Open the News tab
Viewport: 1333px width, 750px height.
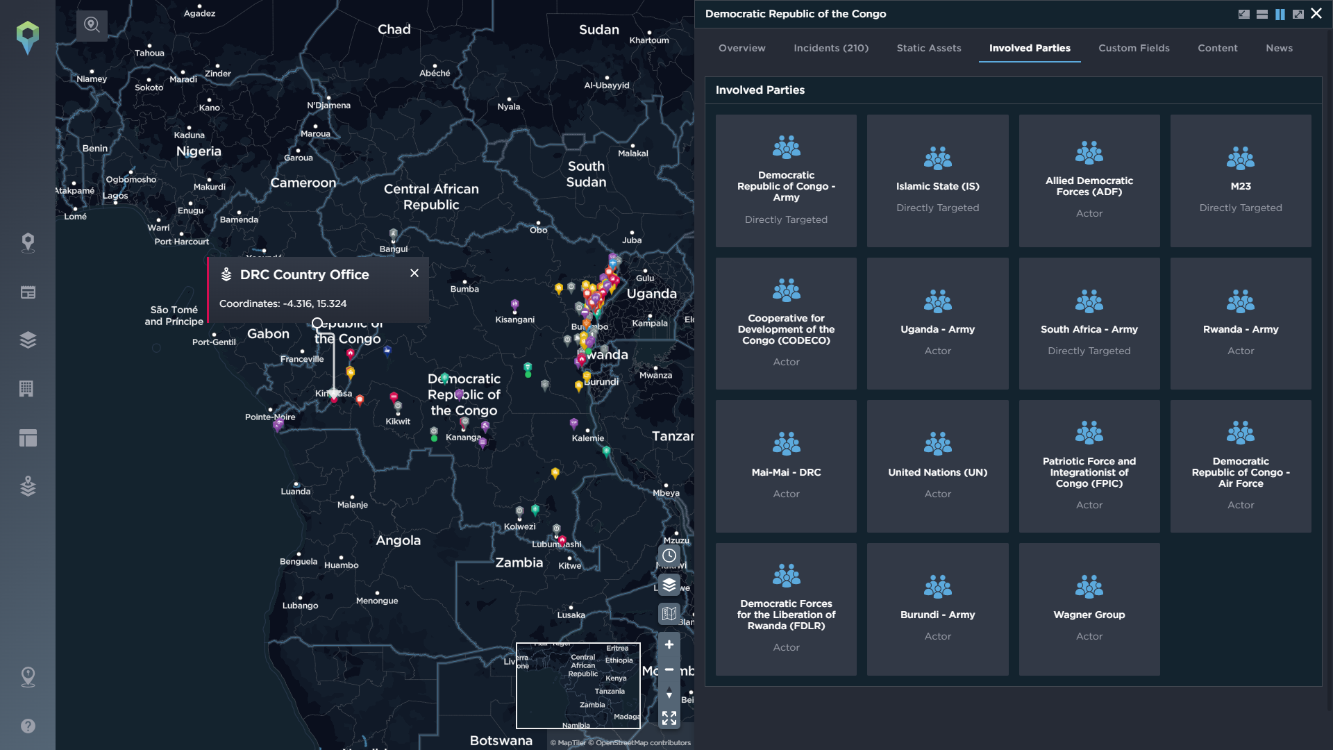(x=1279, y=48)
